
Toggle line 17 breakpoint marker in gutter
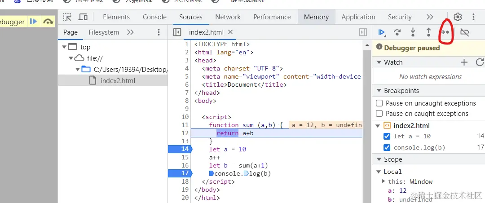coord(180,173)
